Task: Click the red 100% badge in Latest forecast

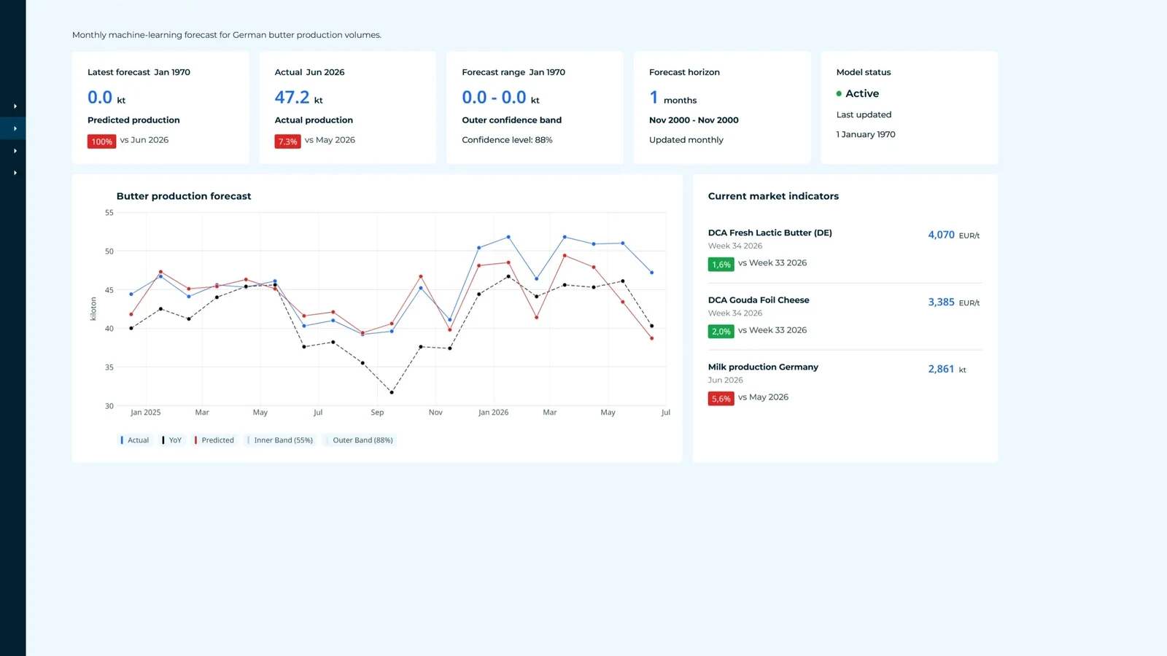Action: point(102,141)
